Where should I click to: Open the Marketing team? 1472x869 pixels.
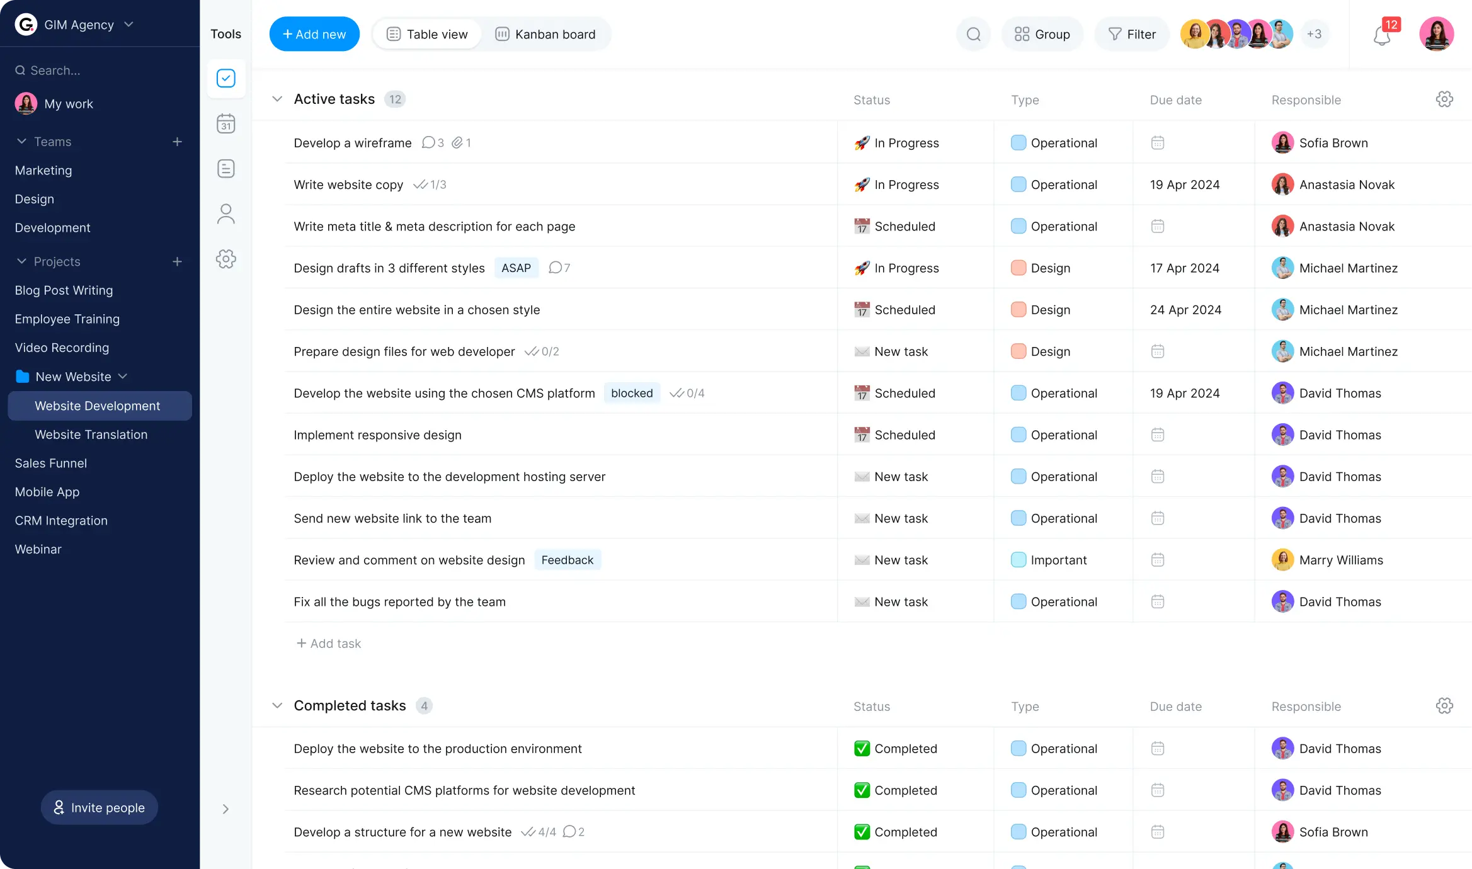pyautogui.click(x=43, y=171)
